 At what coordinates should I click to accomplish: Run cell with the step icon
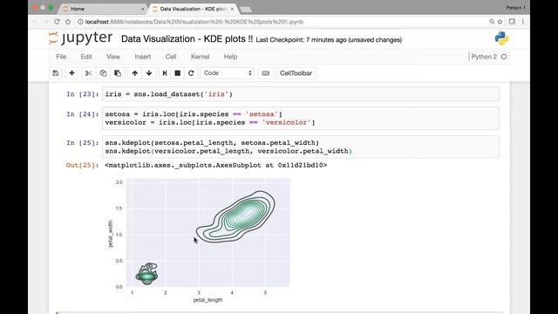click(x=165, y=73)
